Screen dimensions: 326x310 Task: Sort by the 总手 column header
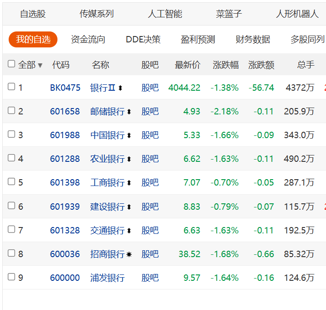click(x=305, y=65)
